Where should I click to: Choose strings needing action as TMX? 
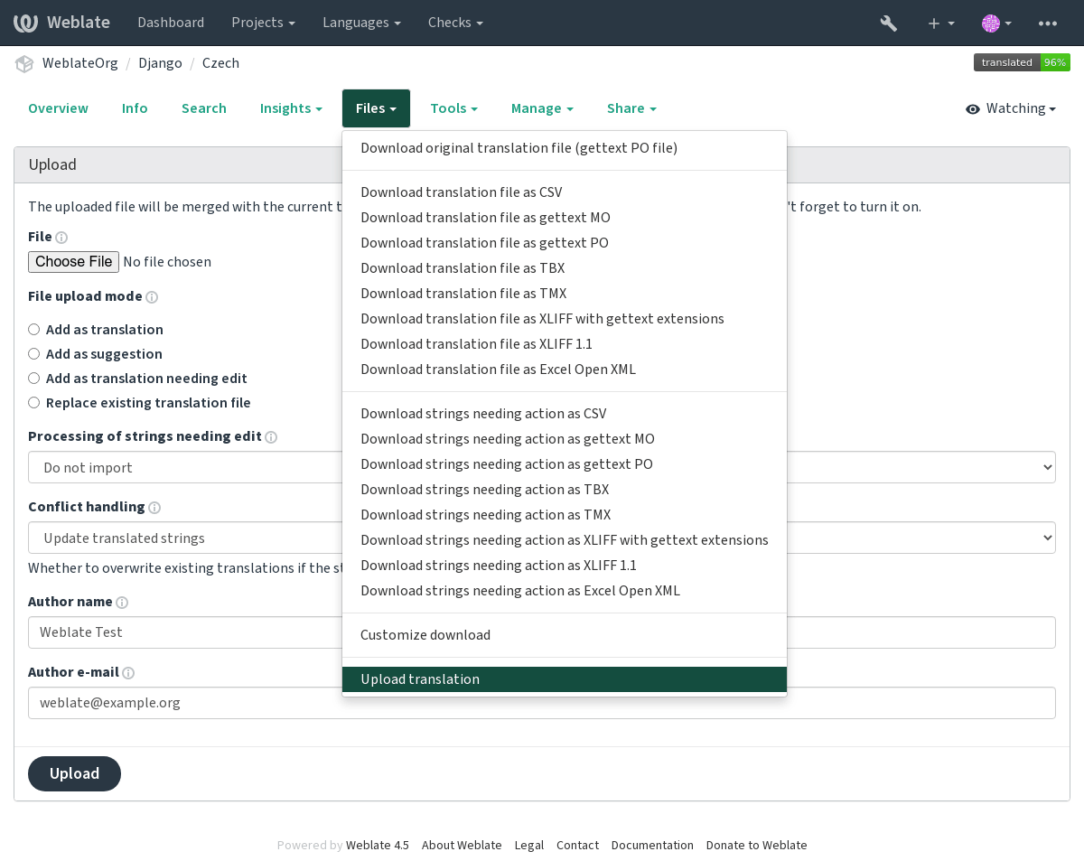pos(565,515)
